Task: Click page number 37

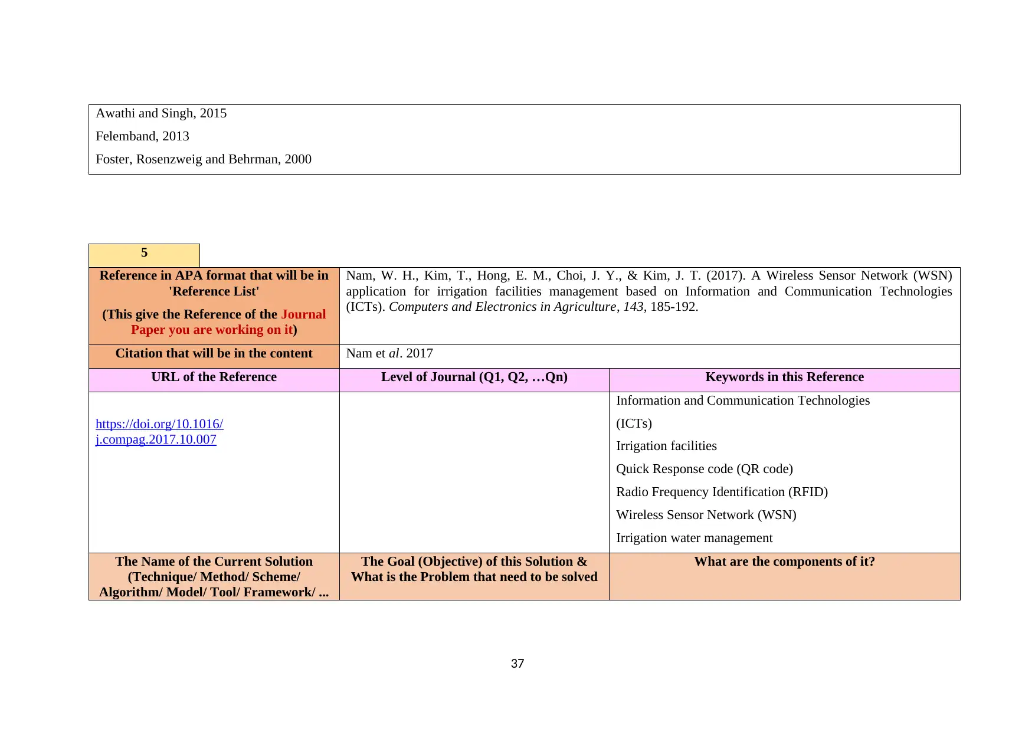Action: (517, 664)
